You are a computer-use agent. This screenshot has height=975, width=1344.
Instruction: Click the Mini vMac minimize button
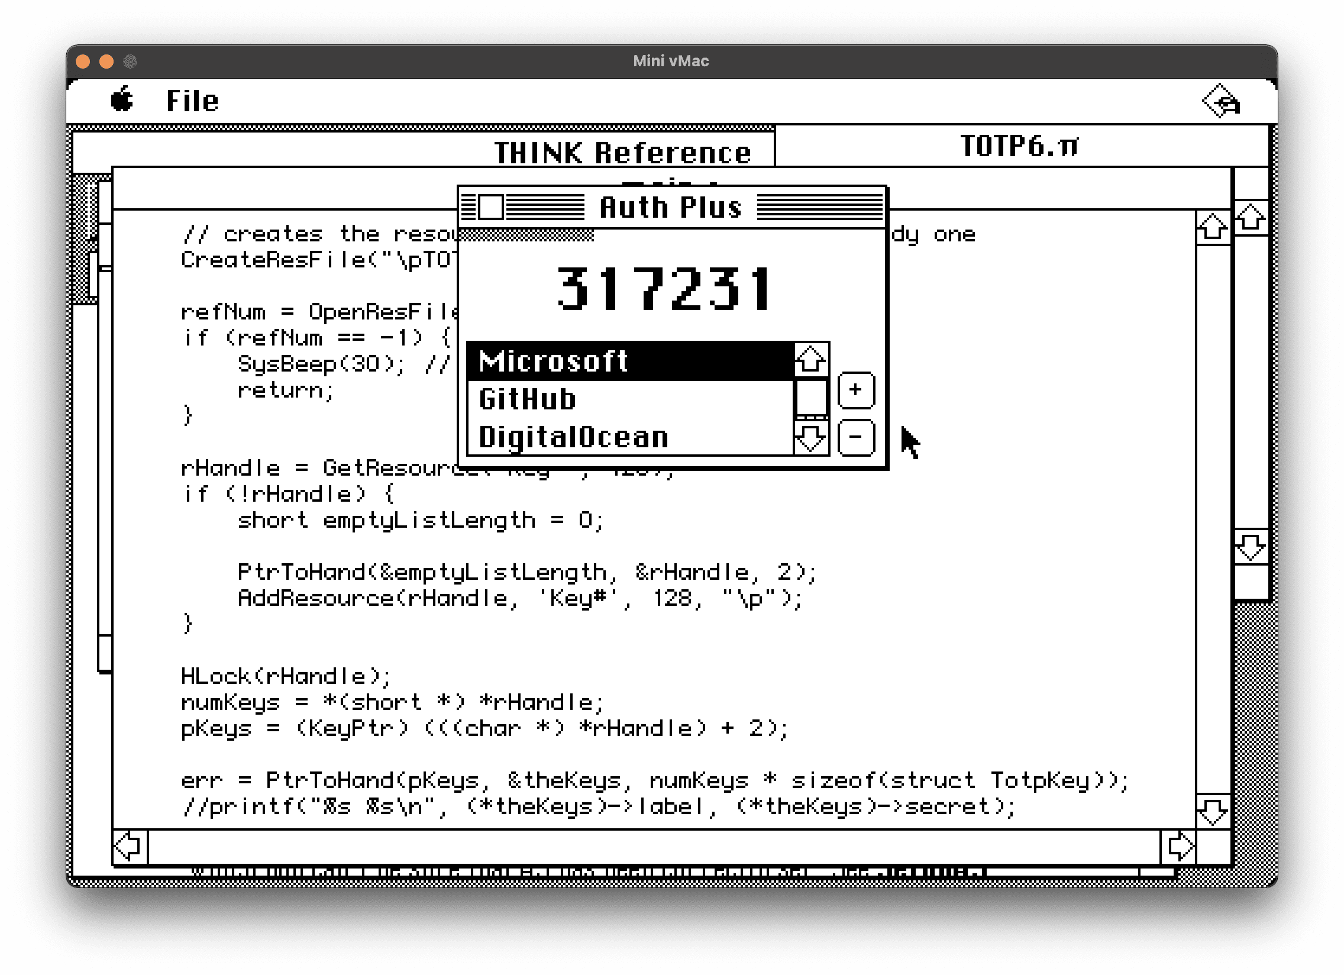point(106,61)
